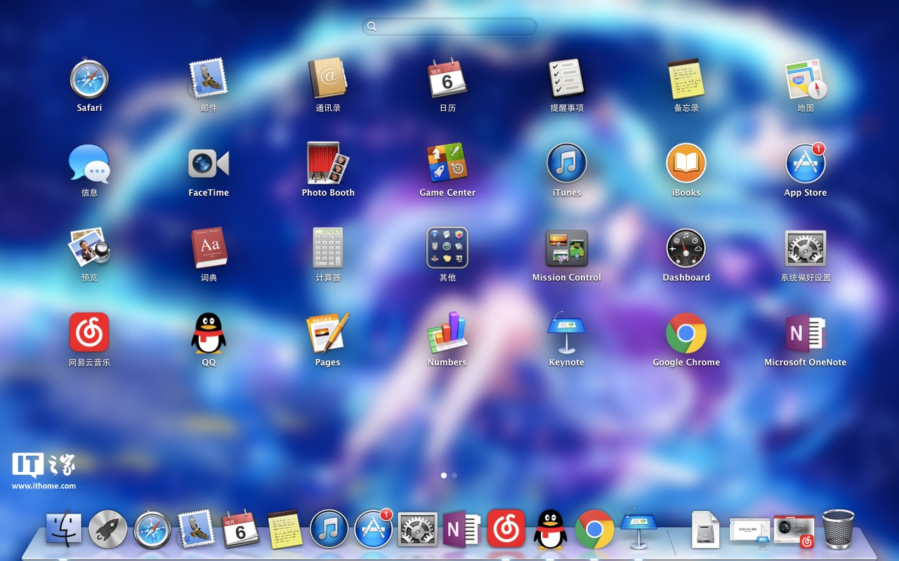Open Trash in the Dock

(x=838, y=529)
